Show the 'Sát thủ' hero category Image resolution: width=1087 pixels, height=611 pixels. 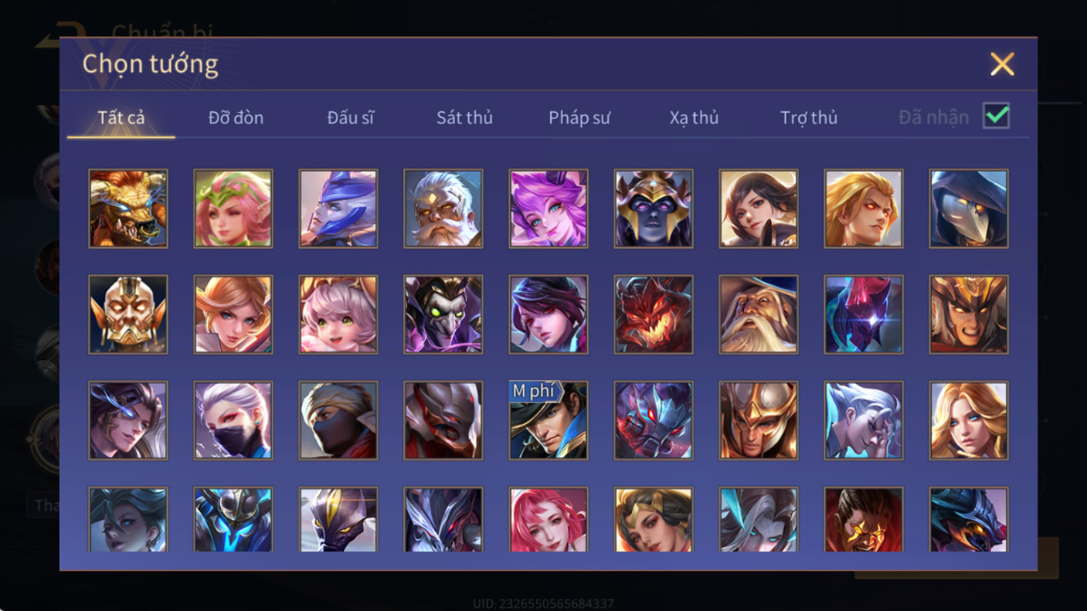coord(464,118)
